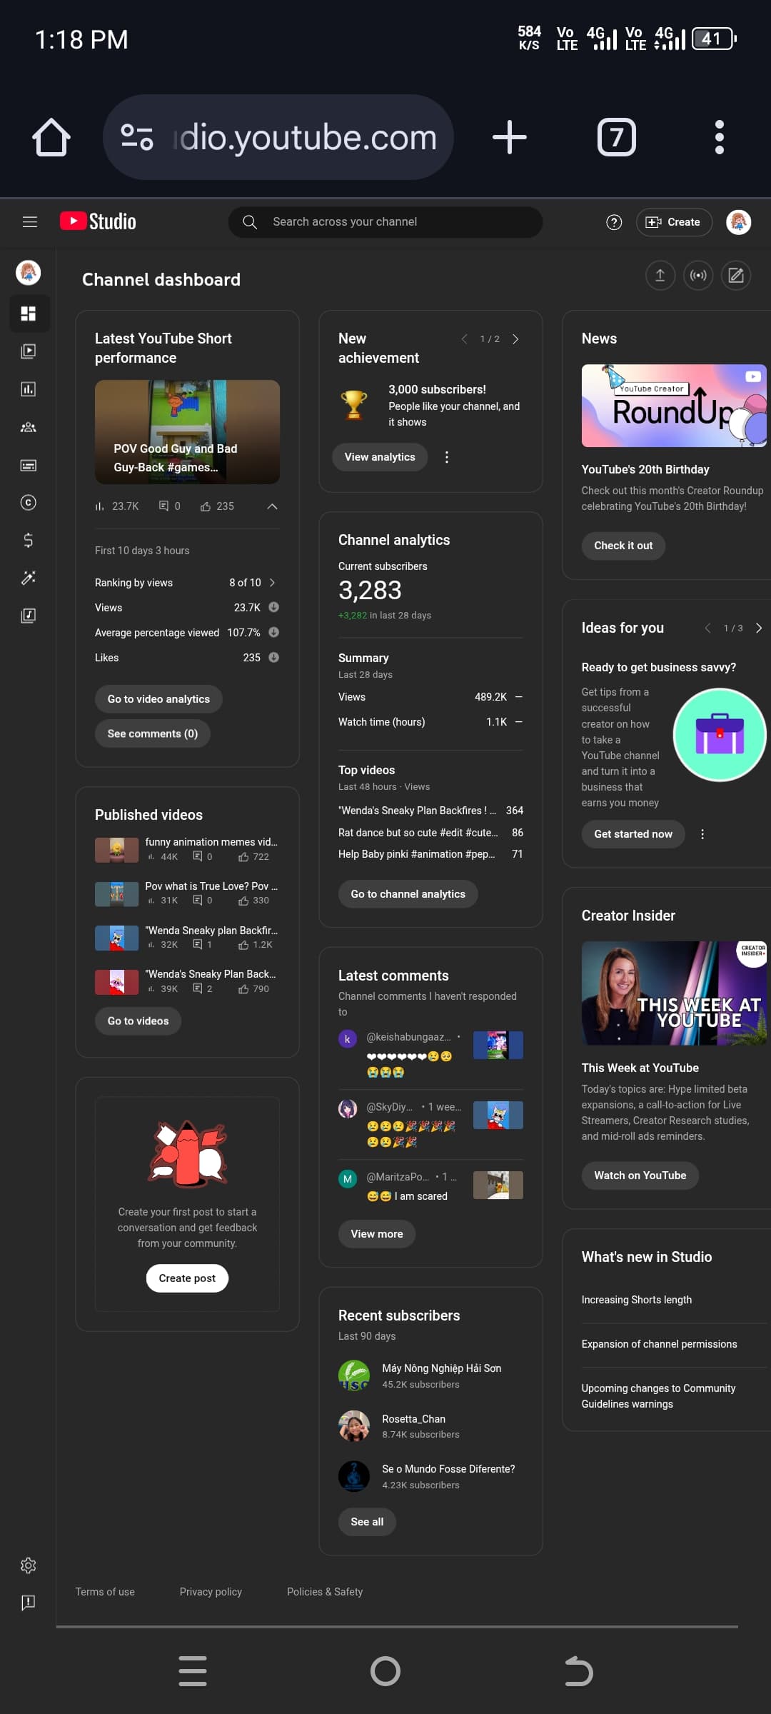Click Go to video analytics button

point(158,699)
